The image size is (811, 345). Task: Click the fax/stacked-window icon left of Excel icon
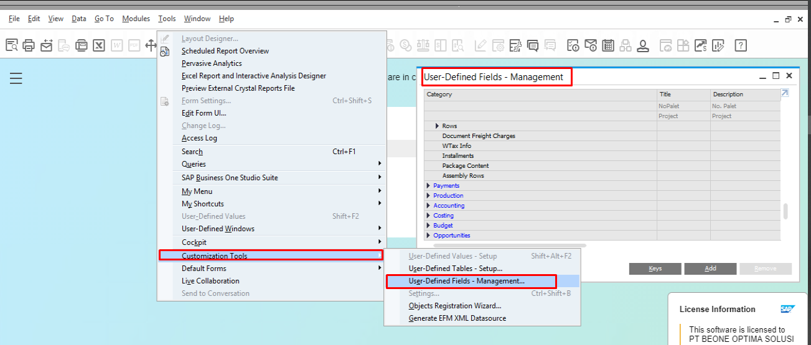(x=82, y=45)
